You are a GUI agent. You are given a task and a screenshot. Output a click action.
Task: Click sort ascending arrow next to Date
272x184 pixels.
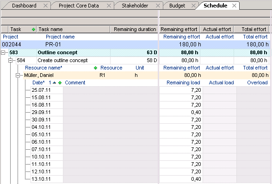pos(54,82)
